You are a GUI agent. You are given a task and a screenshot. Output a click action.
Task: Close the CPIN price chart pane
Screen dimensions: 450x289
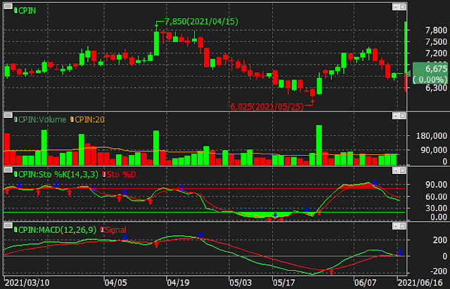pyautogui.click(x=402, y=6)
